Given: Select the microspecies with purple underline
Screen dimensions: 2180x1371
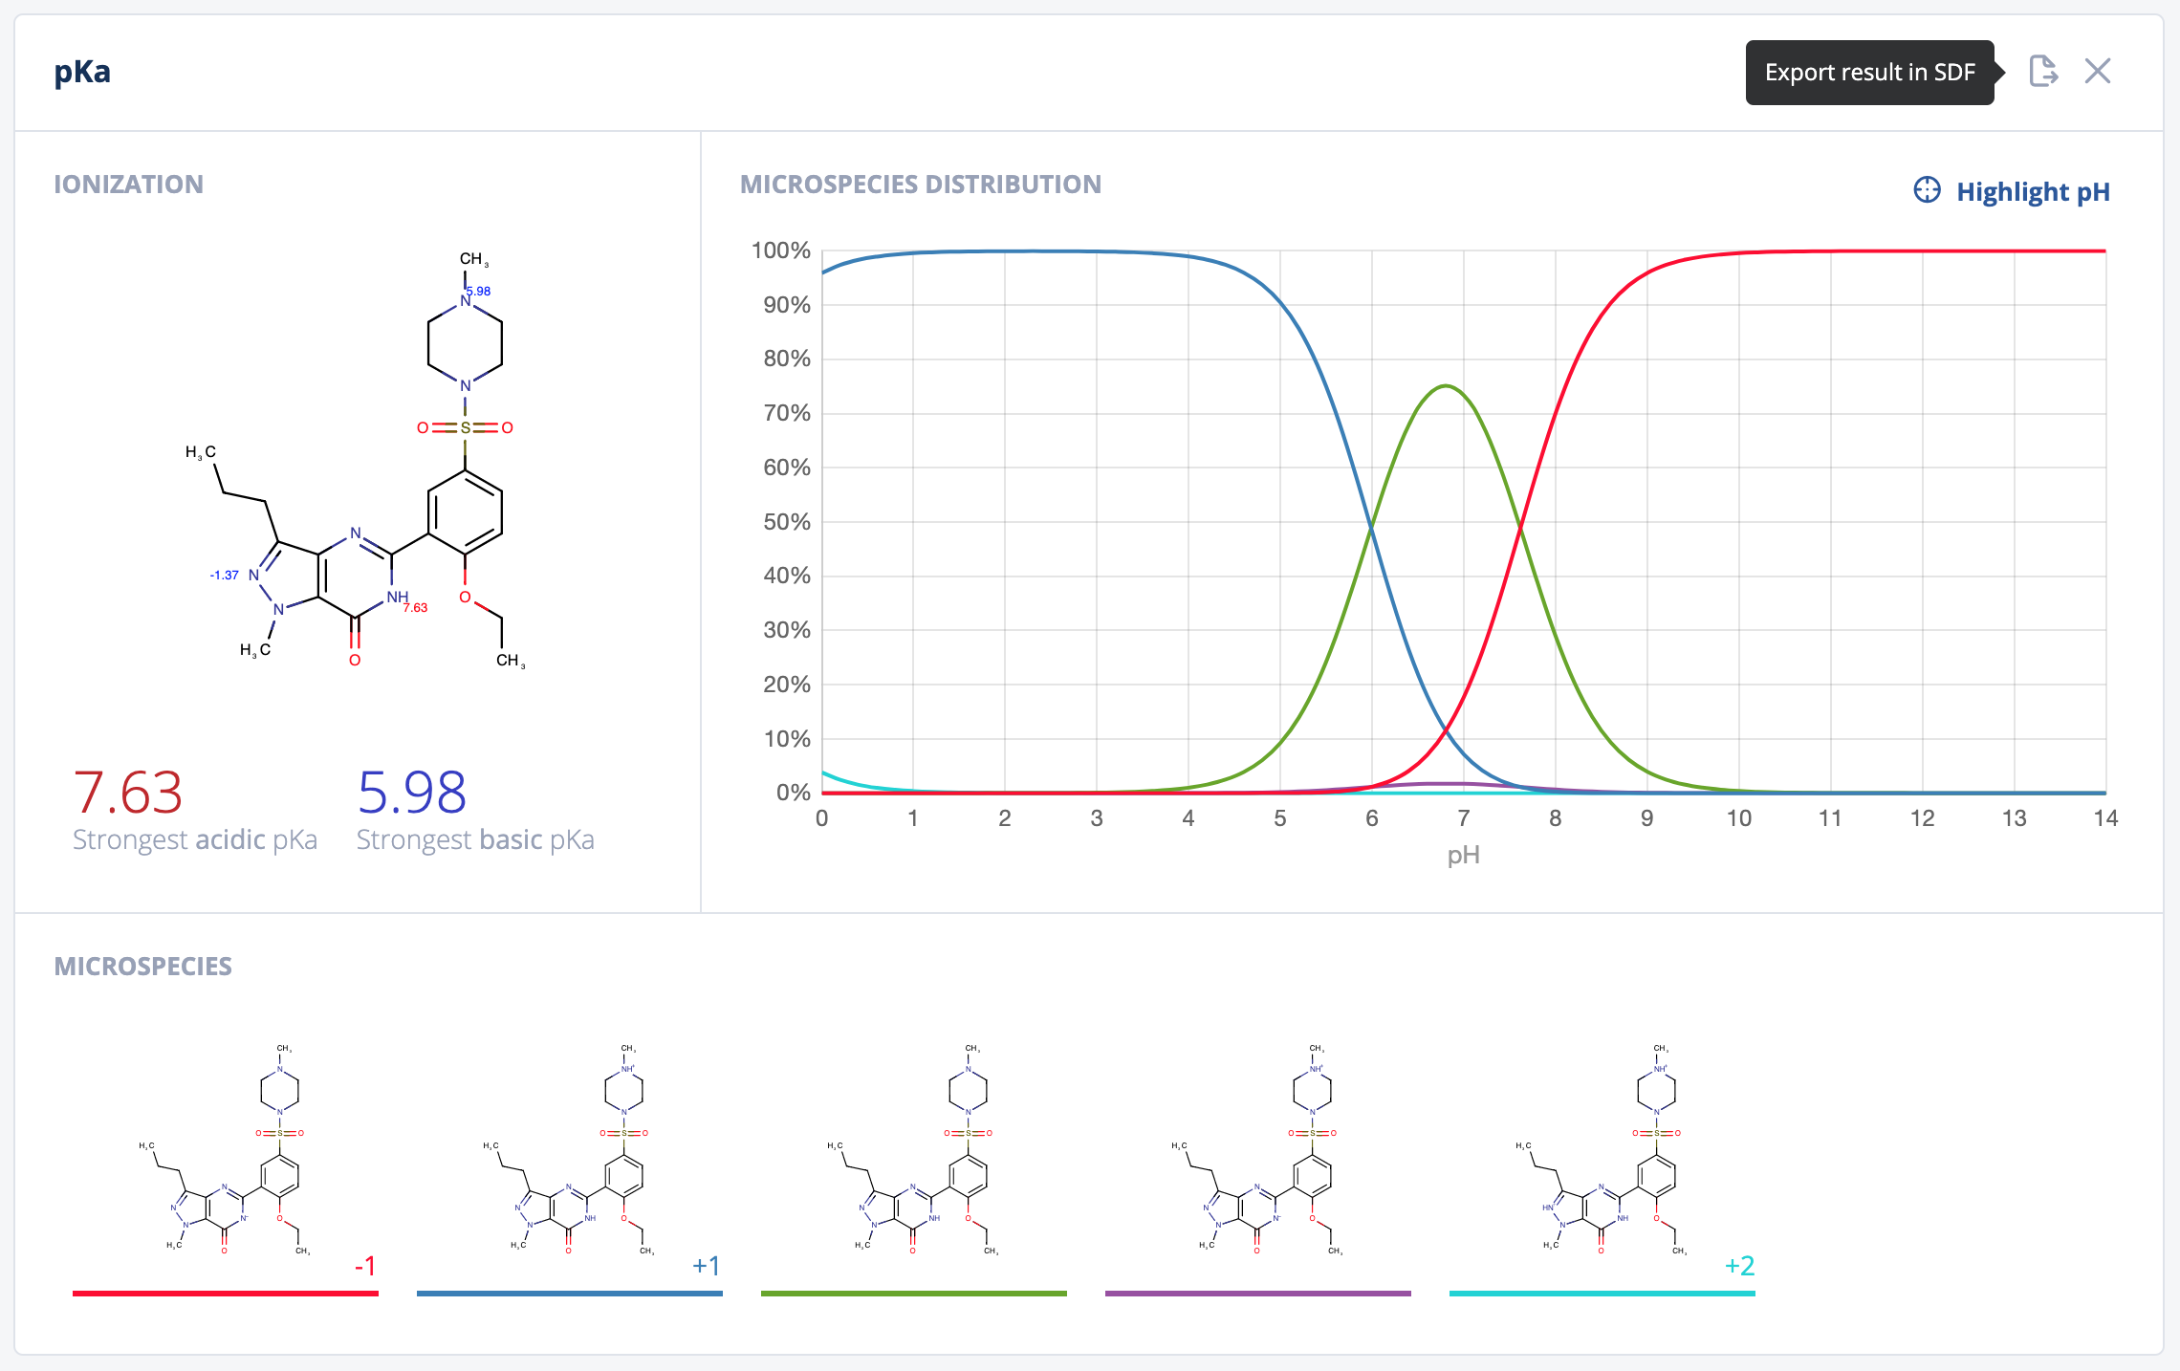Looking at the screenshot, I should coord(1258,1150).
